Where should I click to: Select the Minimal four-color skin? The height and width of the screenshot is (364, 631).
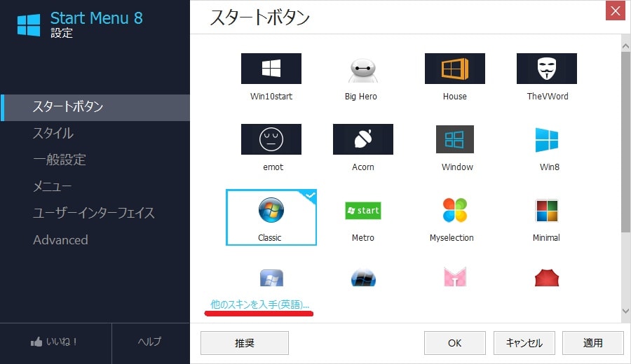pyautogui.click(x=546, y=211)
